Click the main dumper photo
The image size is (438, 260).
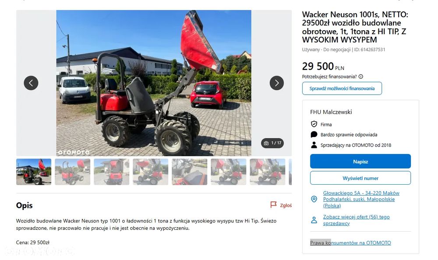point(154,83)
